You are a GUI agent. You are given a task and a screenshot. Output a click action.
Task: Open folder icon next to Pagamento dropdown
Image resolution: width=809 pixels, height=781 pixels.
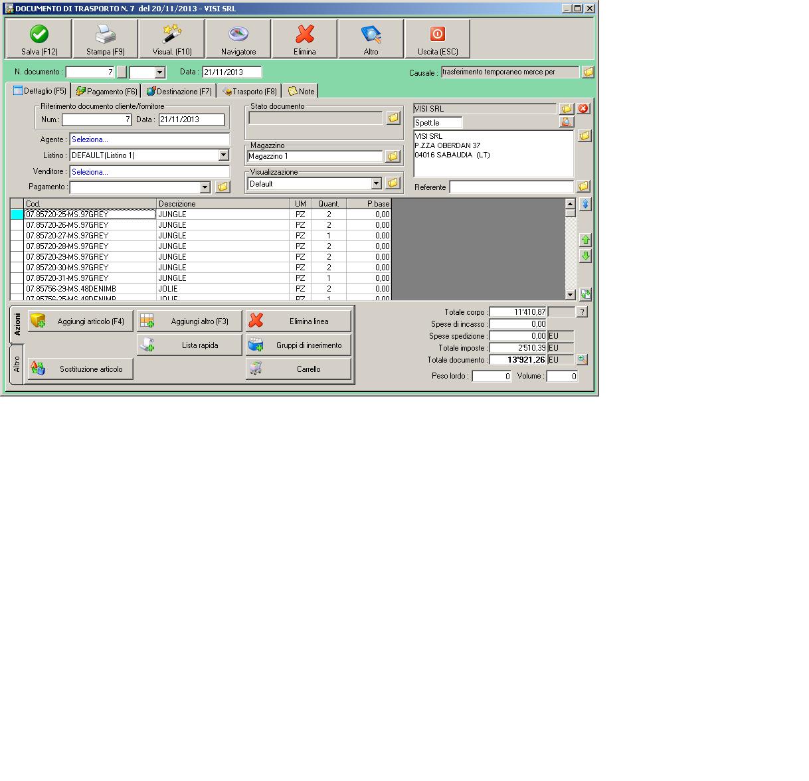[223, 187]
